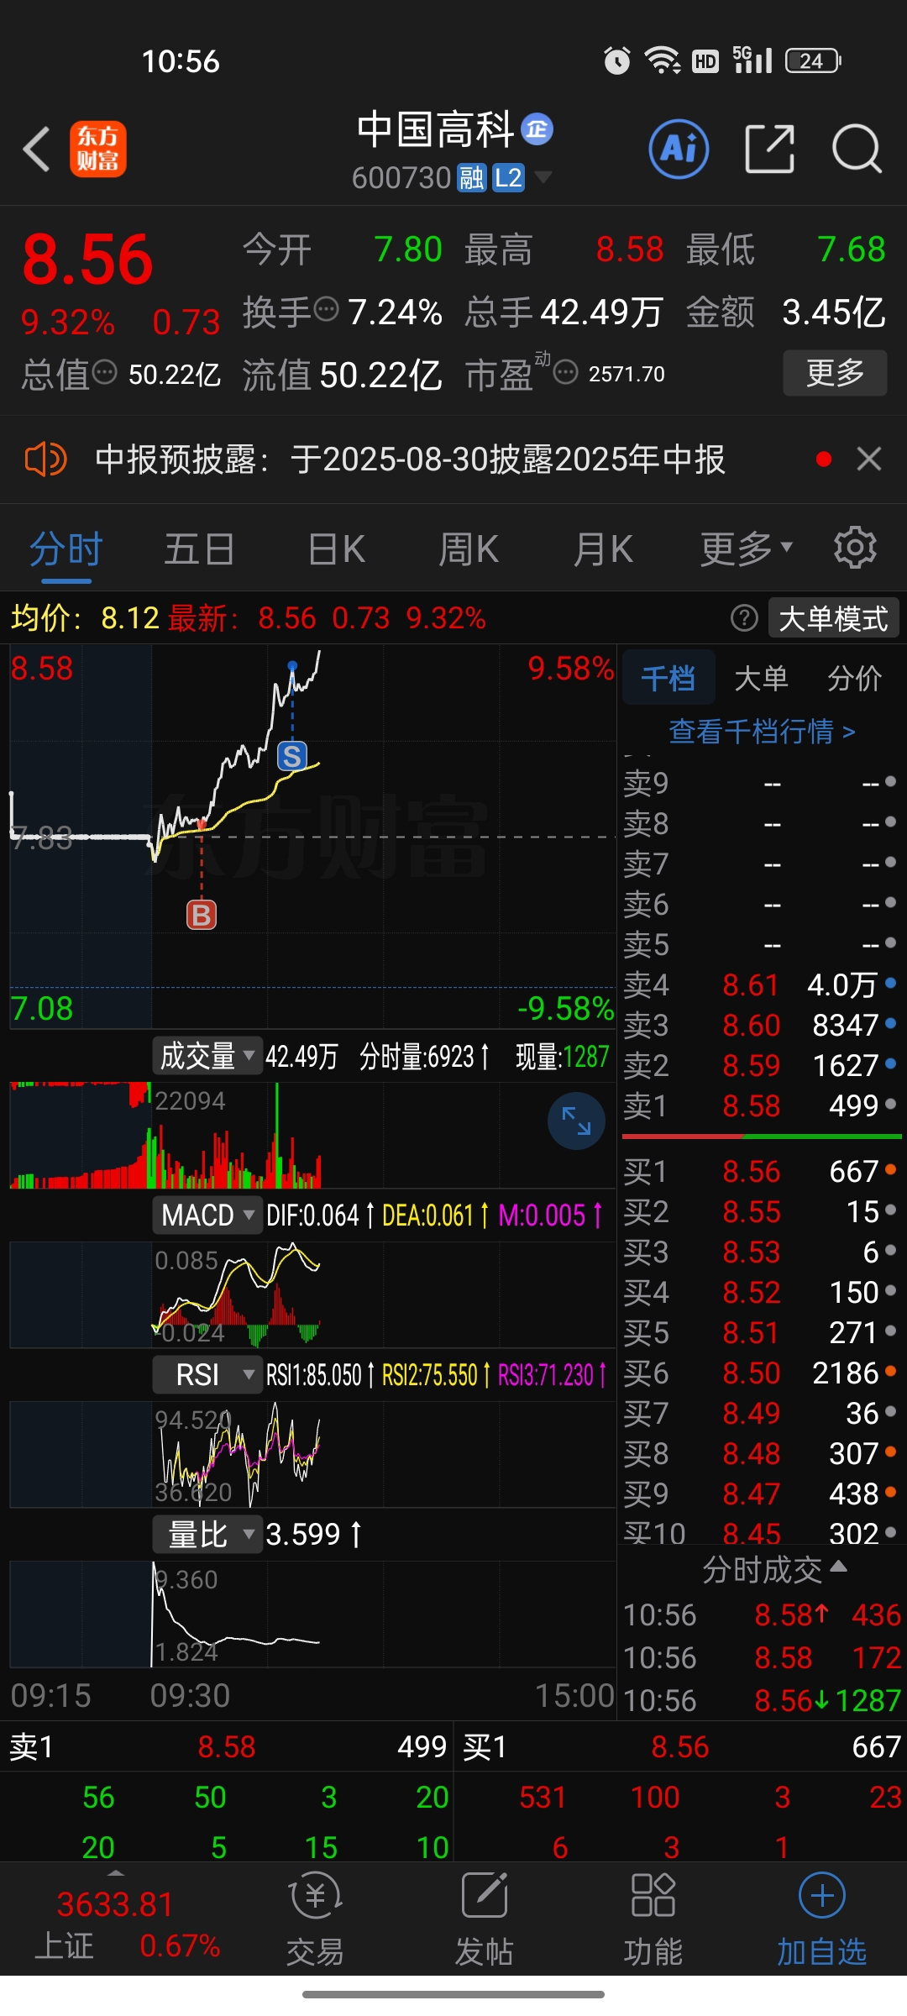
Task: Select the 买10 row at 8.45
Action: click(x=762, y=1534)
